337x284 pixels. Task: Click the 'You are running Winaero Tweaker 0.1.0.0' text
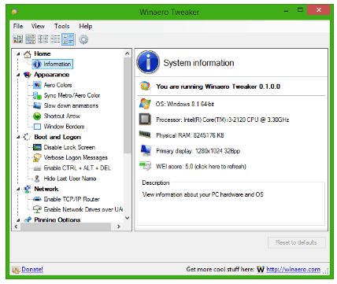[218, 87]
